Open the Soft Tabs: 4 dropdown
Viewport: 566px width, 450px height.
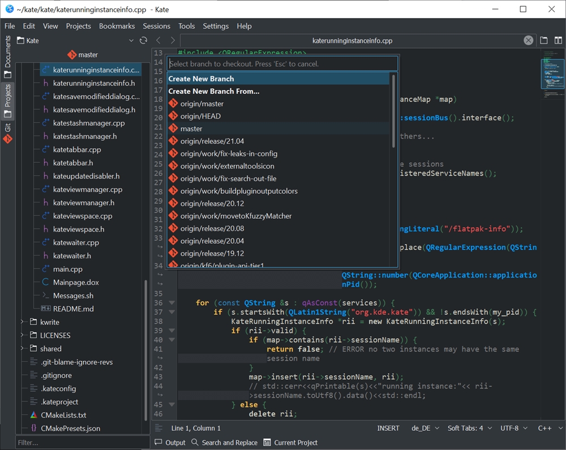click(x=469, y=428)
